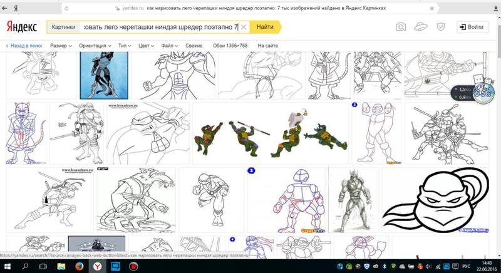
Task: Click the Войти sign-in button
Action: coord(471,27)
